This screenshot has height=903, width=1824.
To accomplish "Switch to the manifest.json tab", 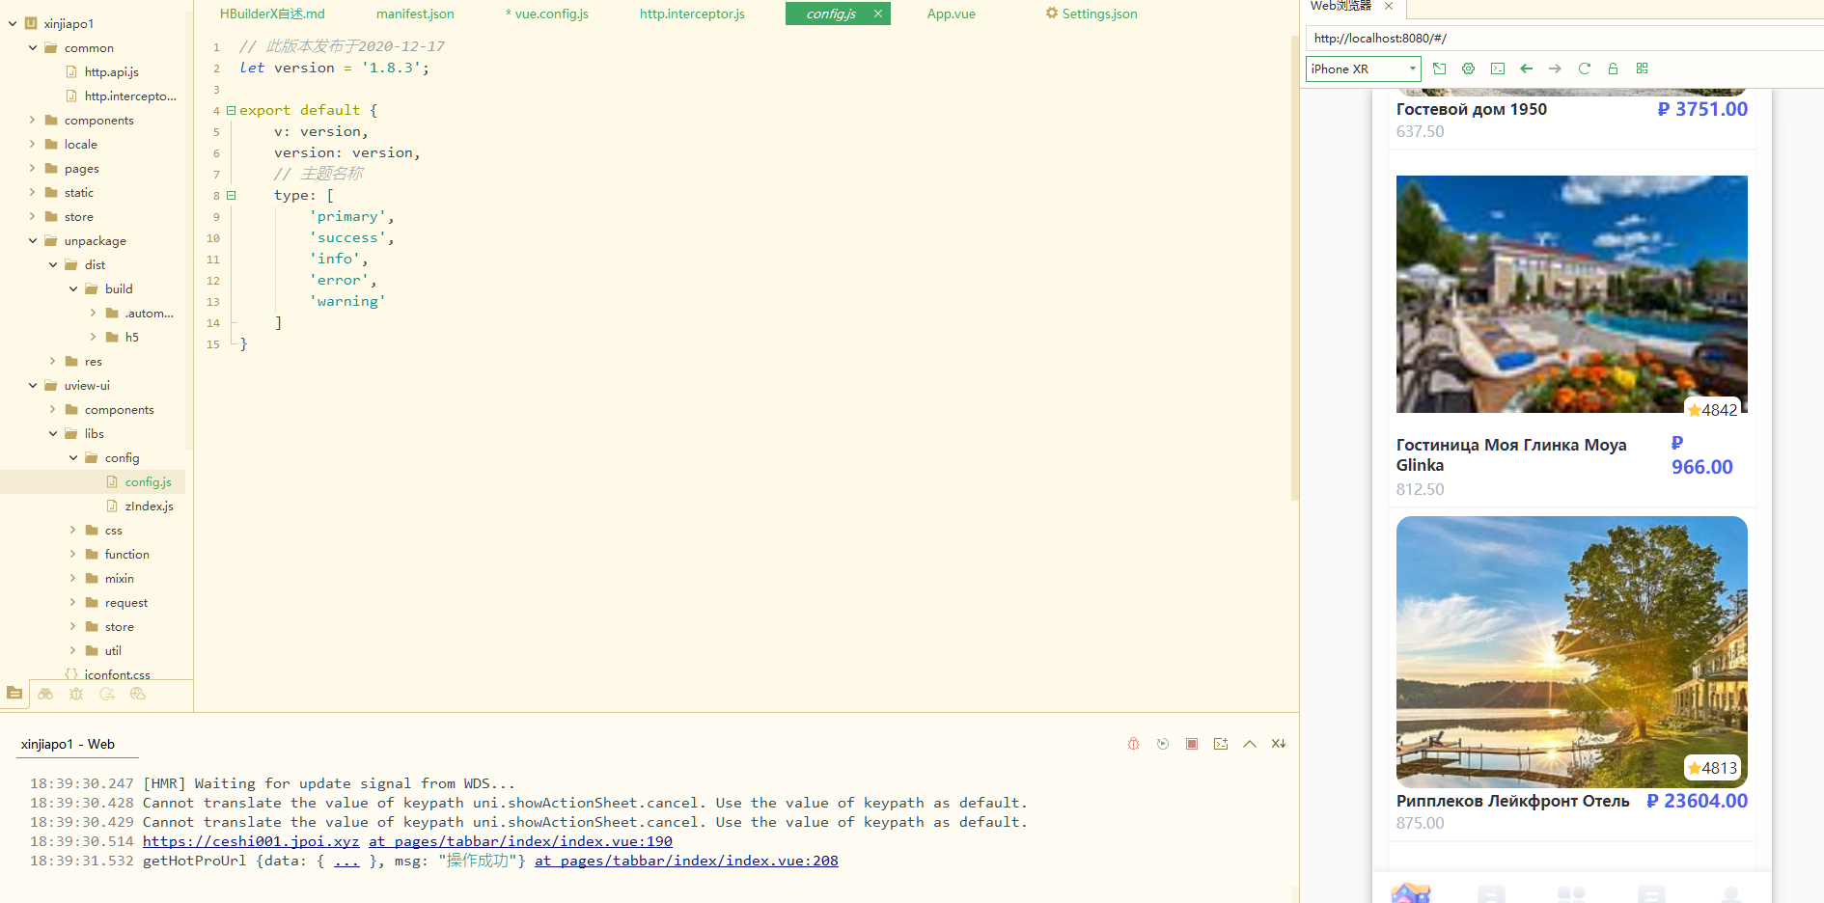I will [415, 14].
